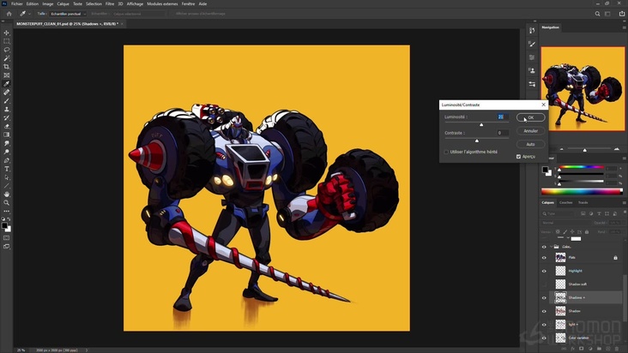Hide the Color variation layer

click(544, 338)
